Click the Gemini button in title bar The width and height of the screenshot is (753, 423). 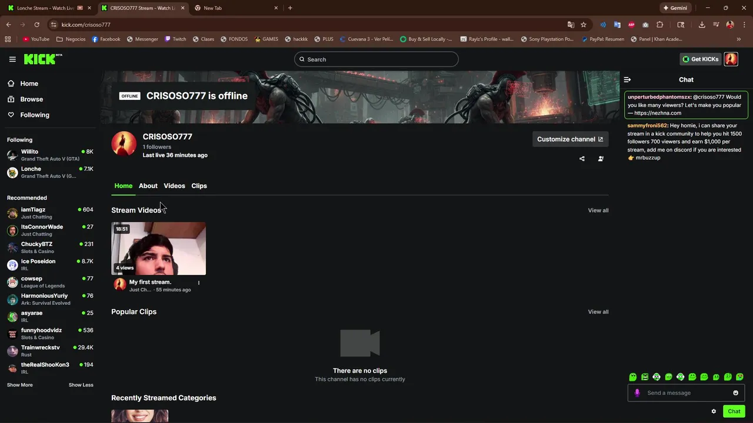(675, 8)
